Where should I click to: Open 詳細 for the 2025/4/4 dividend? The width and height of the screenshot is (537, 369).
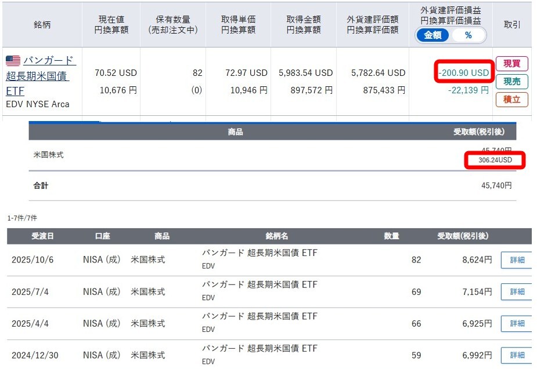pos(517,323)
